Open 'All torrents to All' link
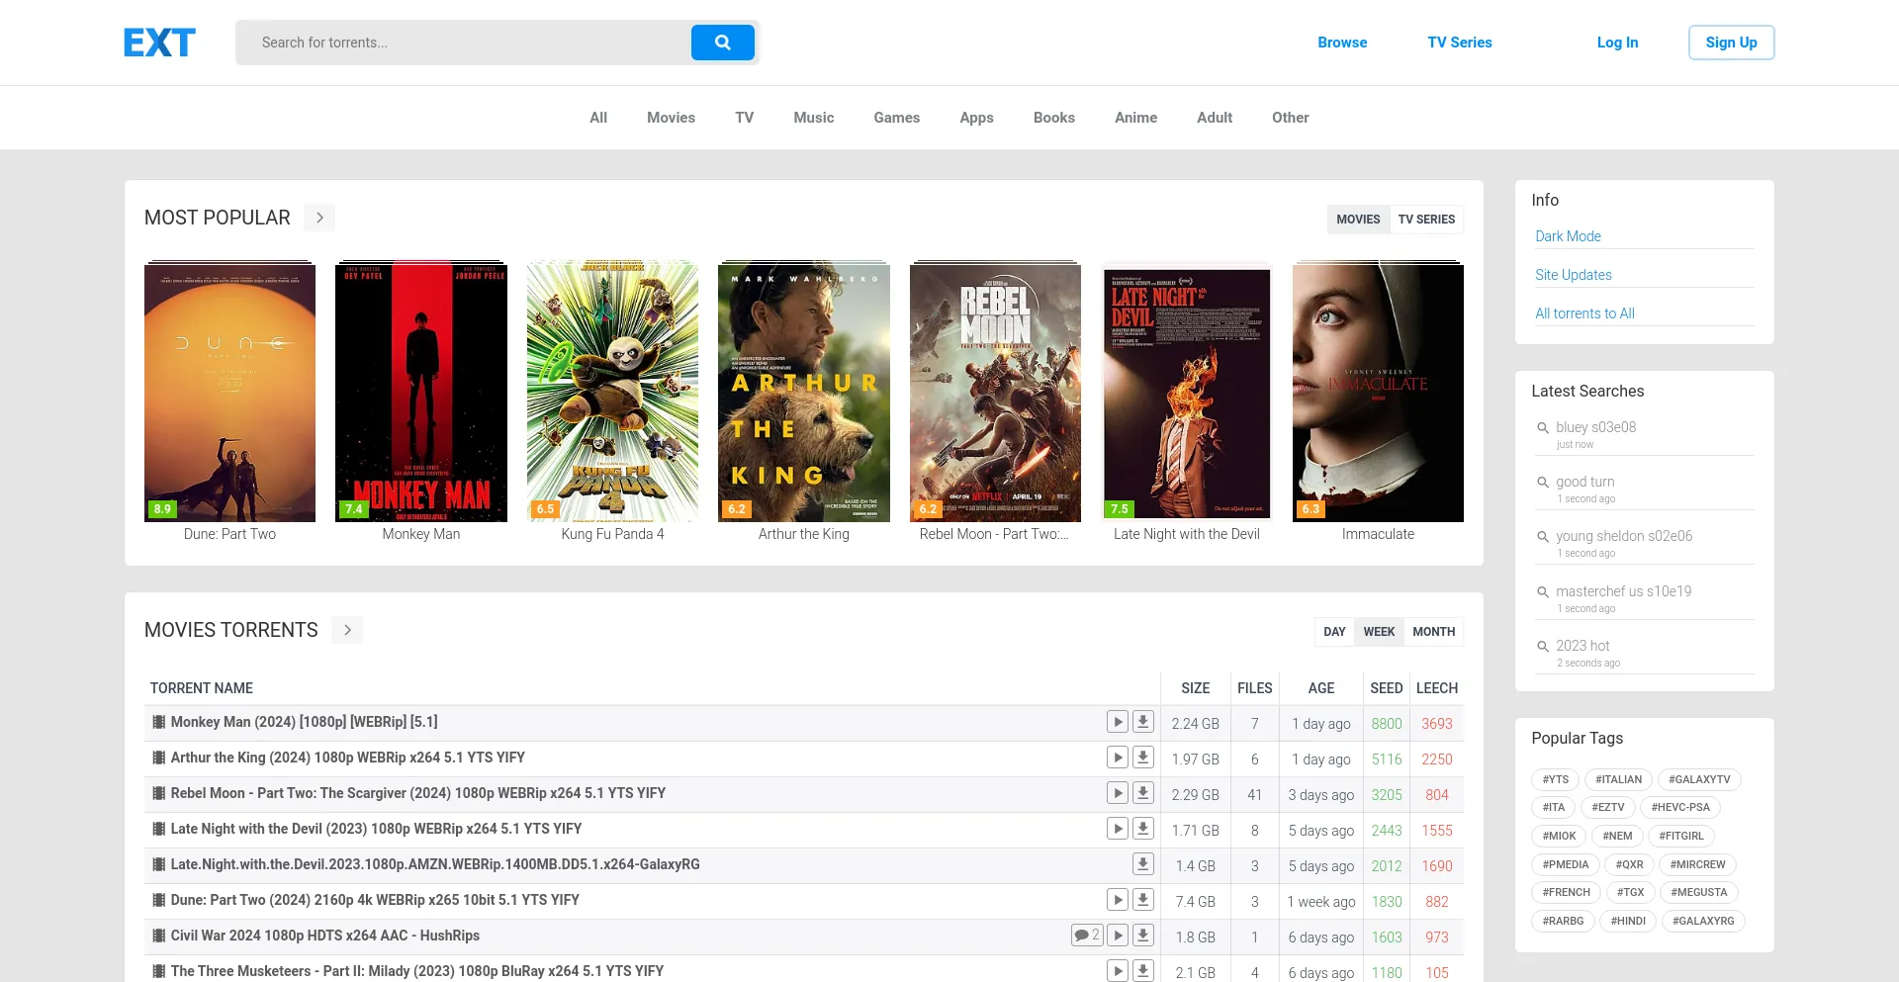The height and width of the screenshot is (982, 1899). click(x=1584, y=313)
